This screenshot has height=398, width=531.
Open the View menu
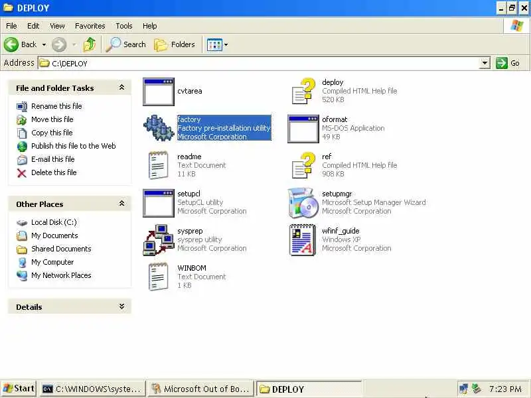(x=57, y=26)
